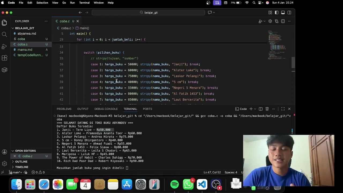Image resolution: width=343 pixels, height=193 pixels.
Task: Toggle the secondary side bar
Action: tap(289, 13)
